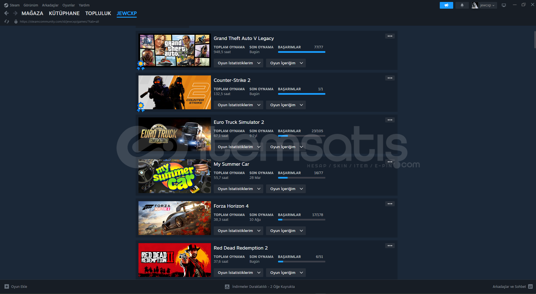Click the steamcommunity URL address field
536x294 pixels.
(59, 22)
